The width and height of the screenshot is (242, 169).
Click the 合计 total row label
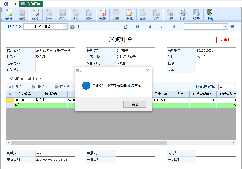click(x=18, y=105)
